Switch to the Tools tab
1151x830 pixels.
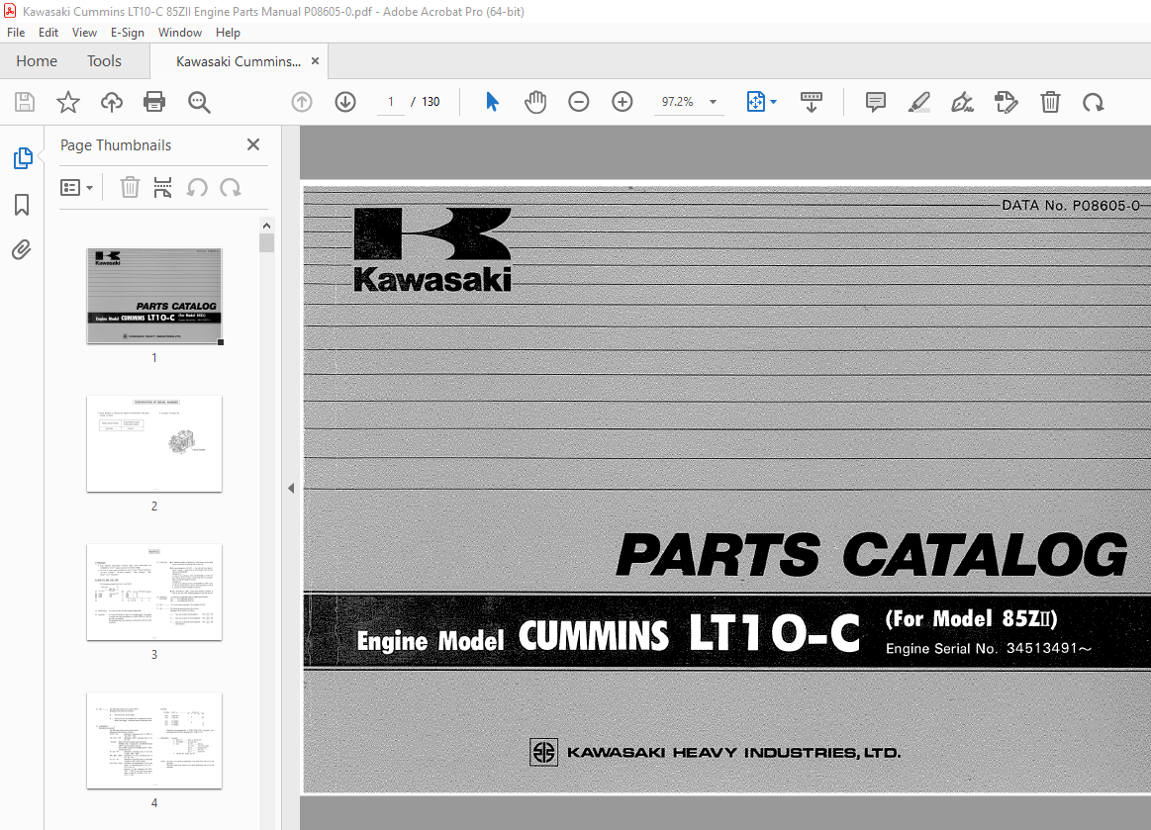(104, 61)
